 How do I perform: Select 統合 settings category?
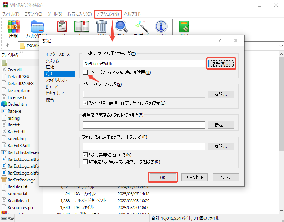coord(50,100)
